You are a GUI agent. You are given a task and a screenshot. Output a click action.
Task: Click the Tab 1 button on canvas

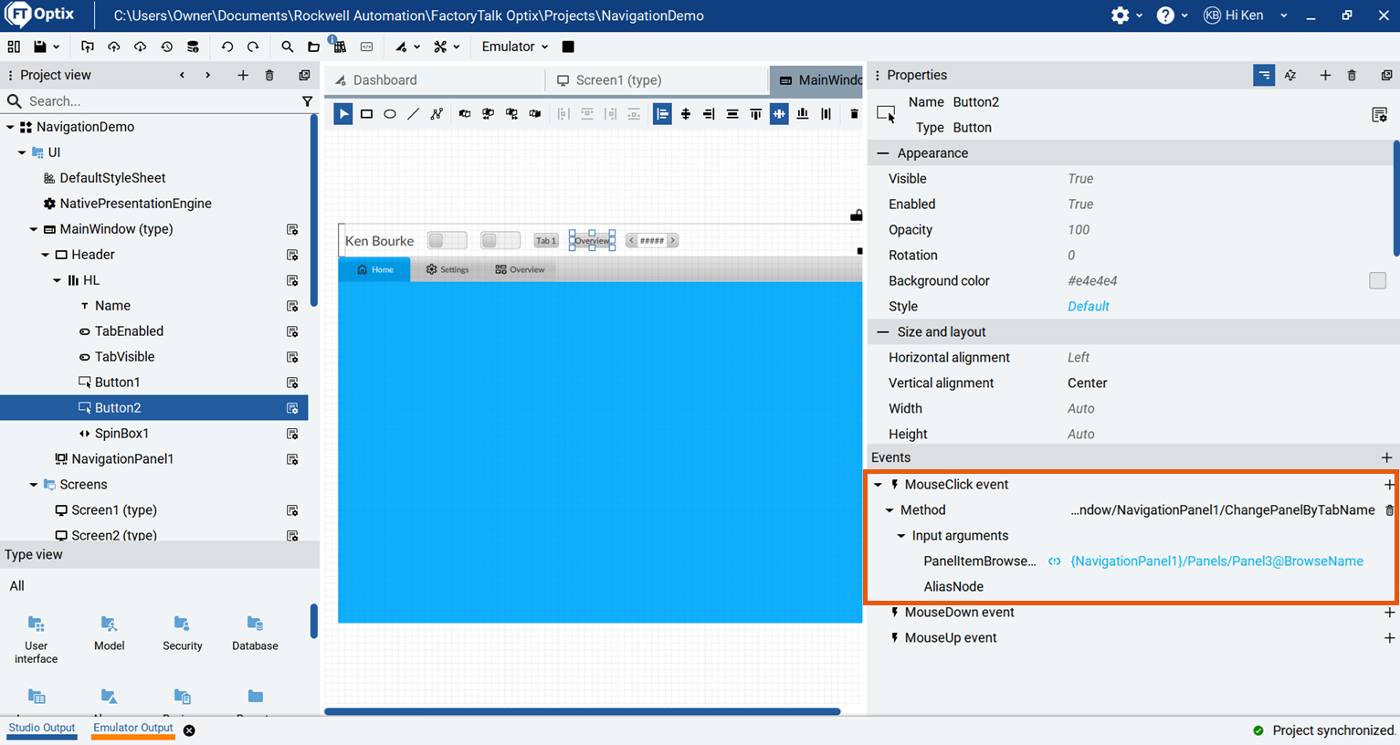coord(546,241)
